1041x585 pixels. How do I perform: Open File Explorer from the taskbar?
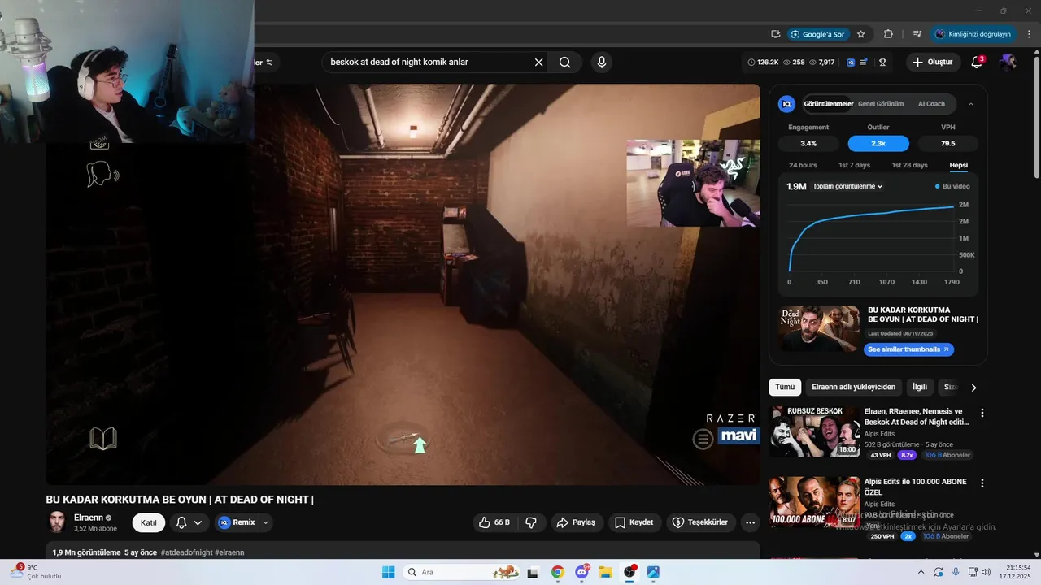(605, 572)
